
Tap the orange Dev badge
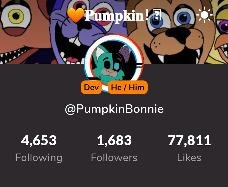91,87
